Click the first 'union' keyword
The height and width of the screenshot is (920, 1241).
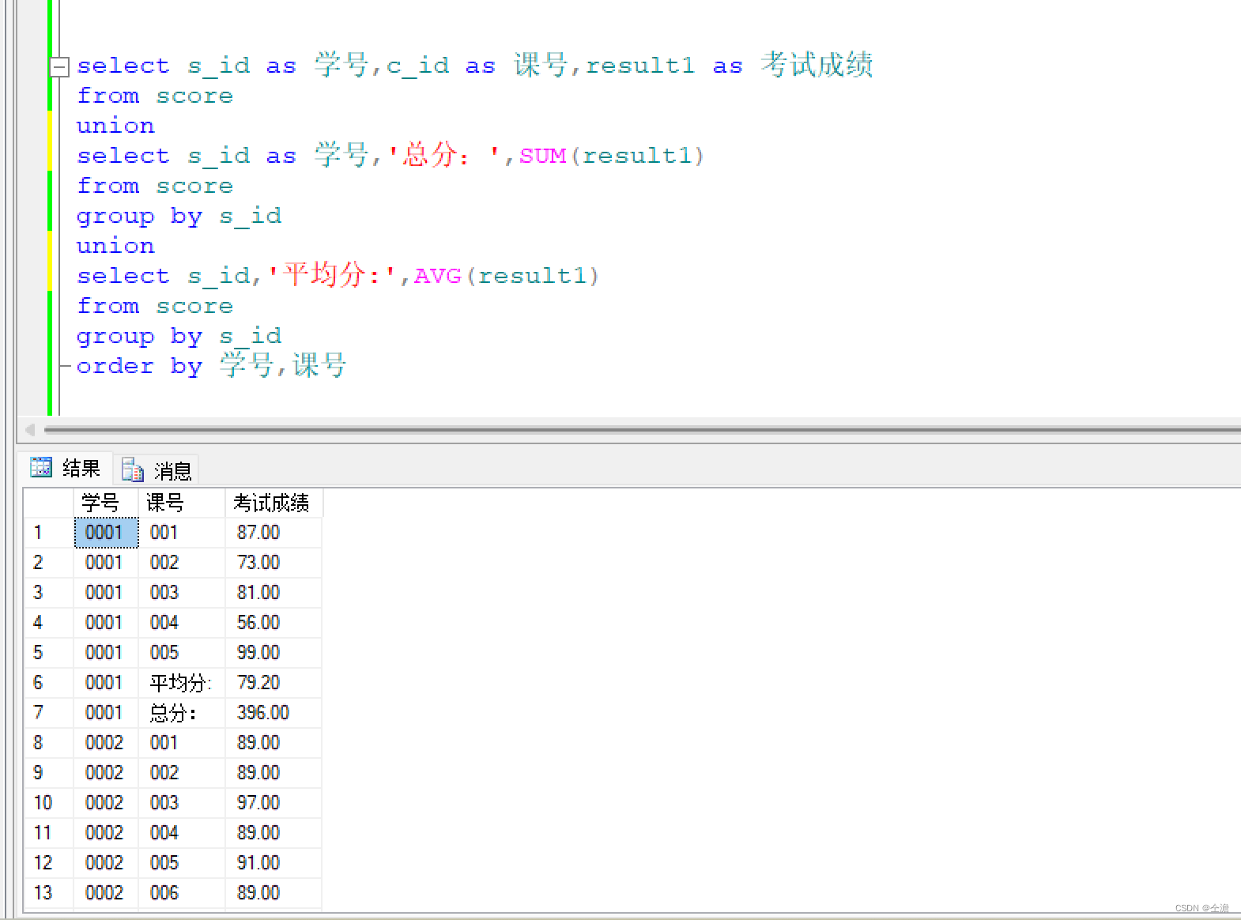pos(115,126)
